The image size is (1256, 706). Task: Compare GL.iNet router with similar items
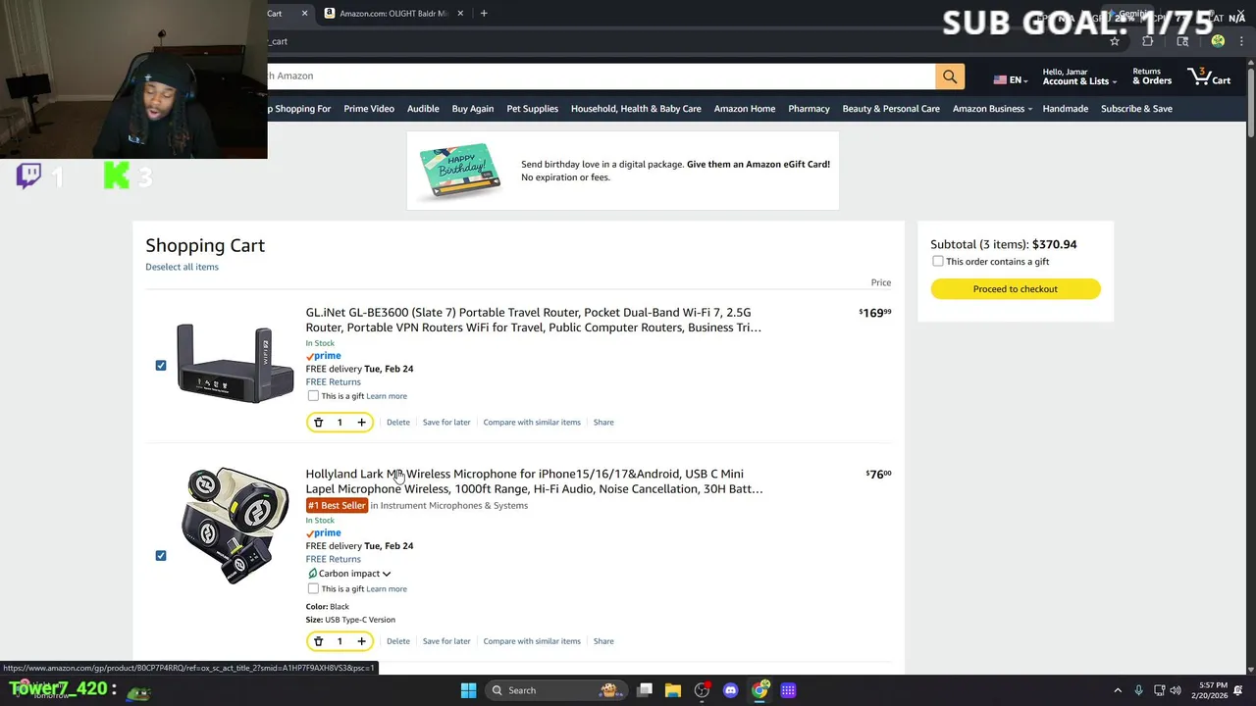[x=532, y=423]
